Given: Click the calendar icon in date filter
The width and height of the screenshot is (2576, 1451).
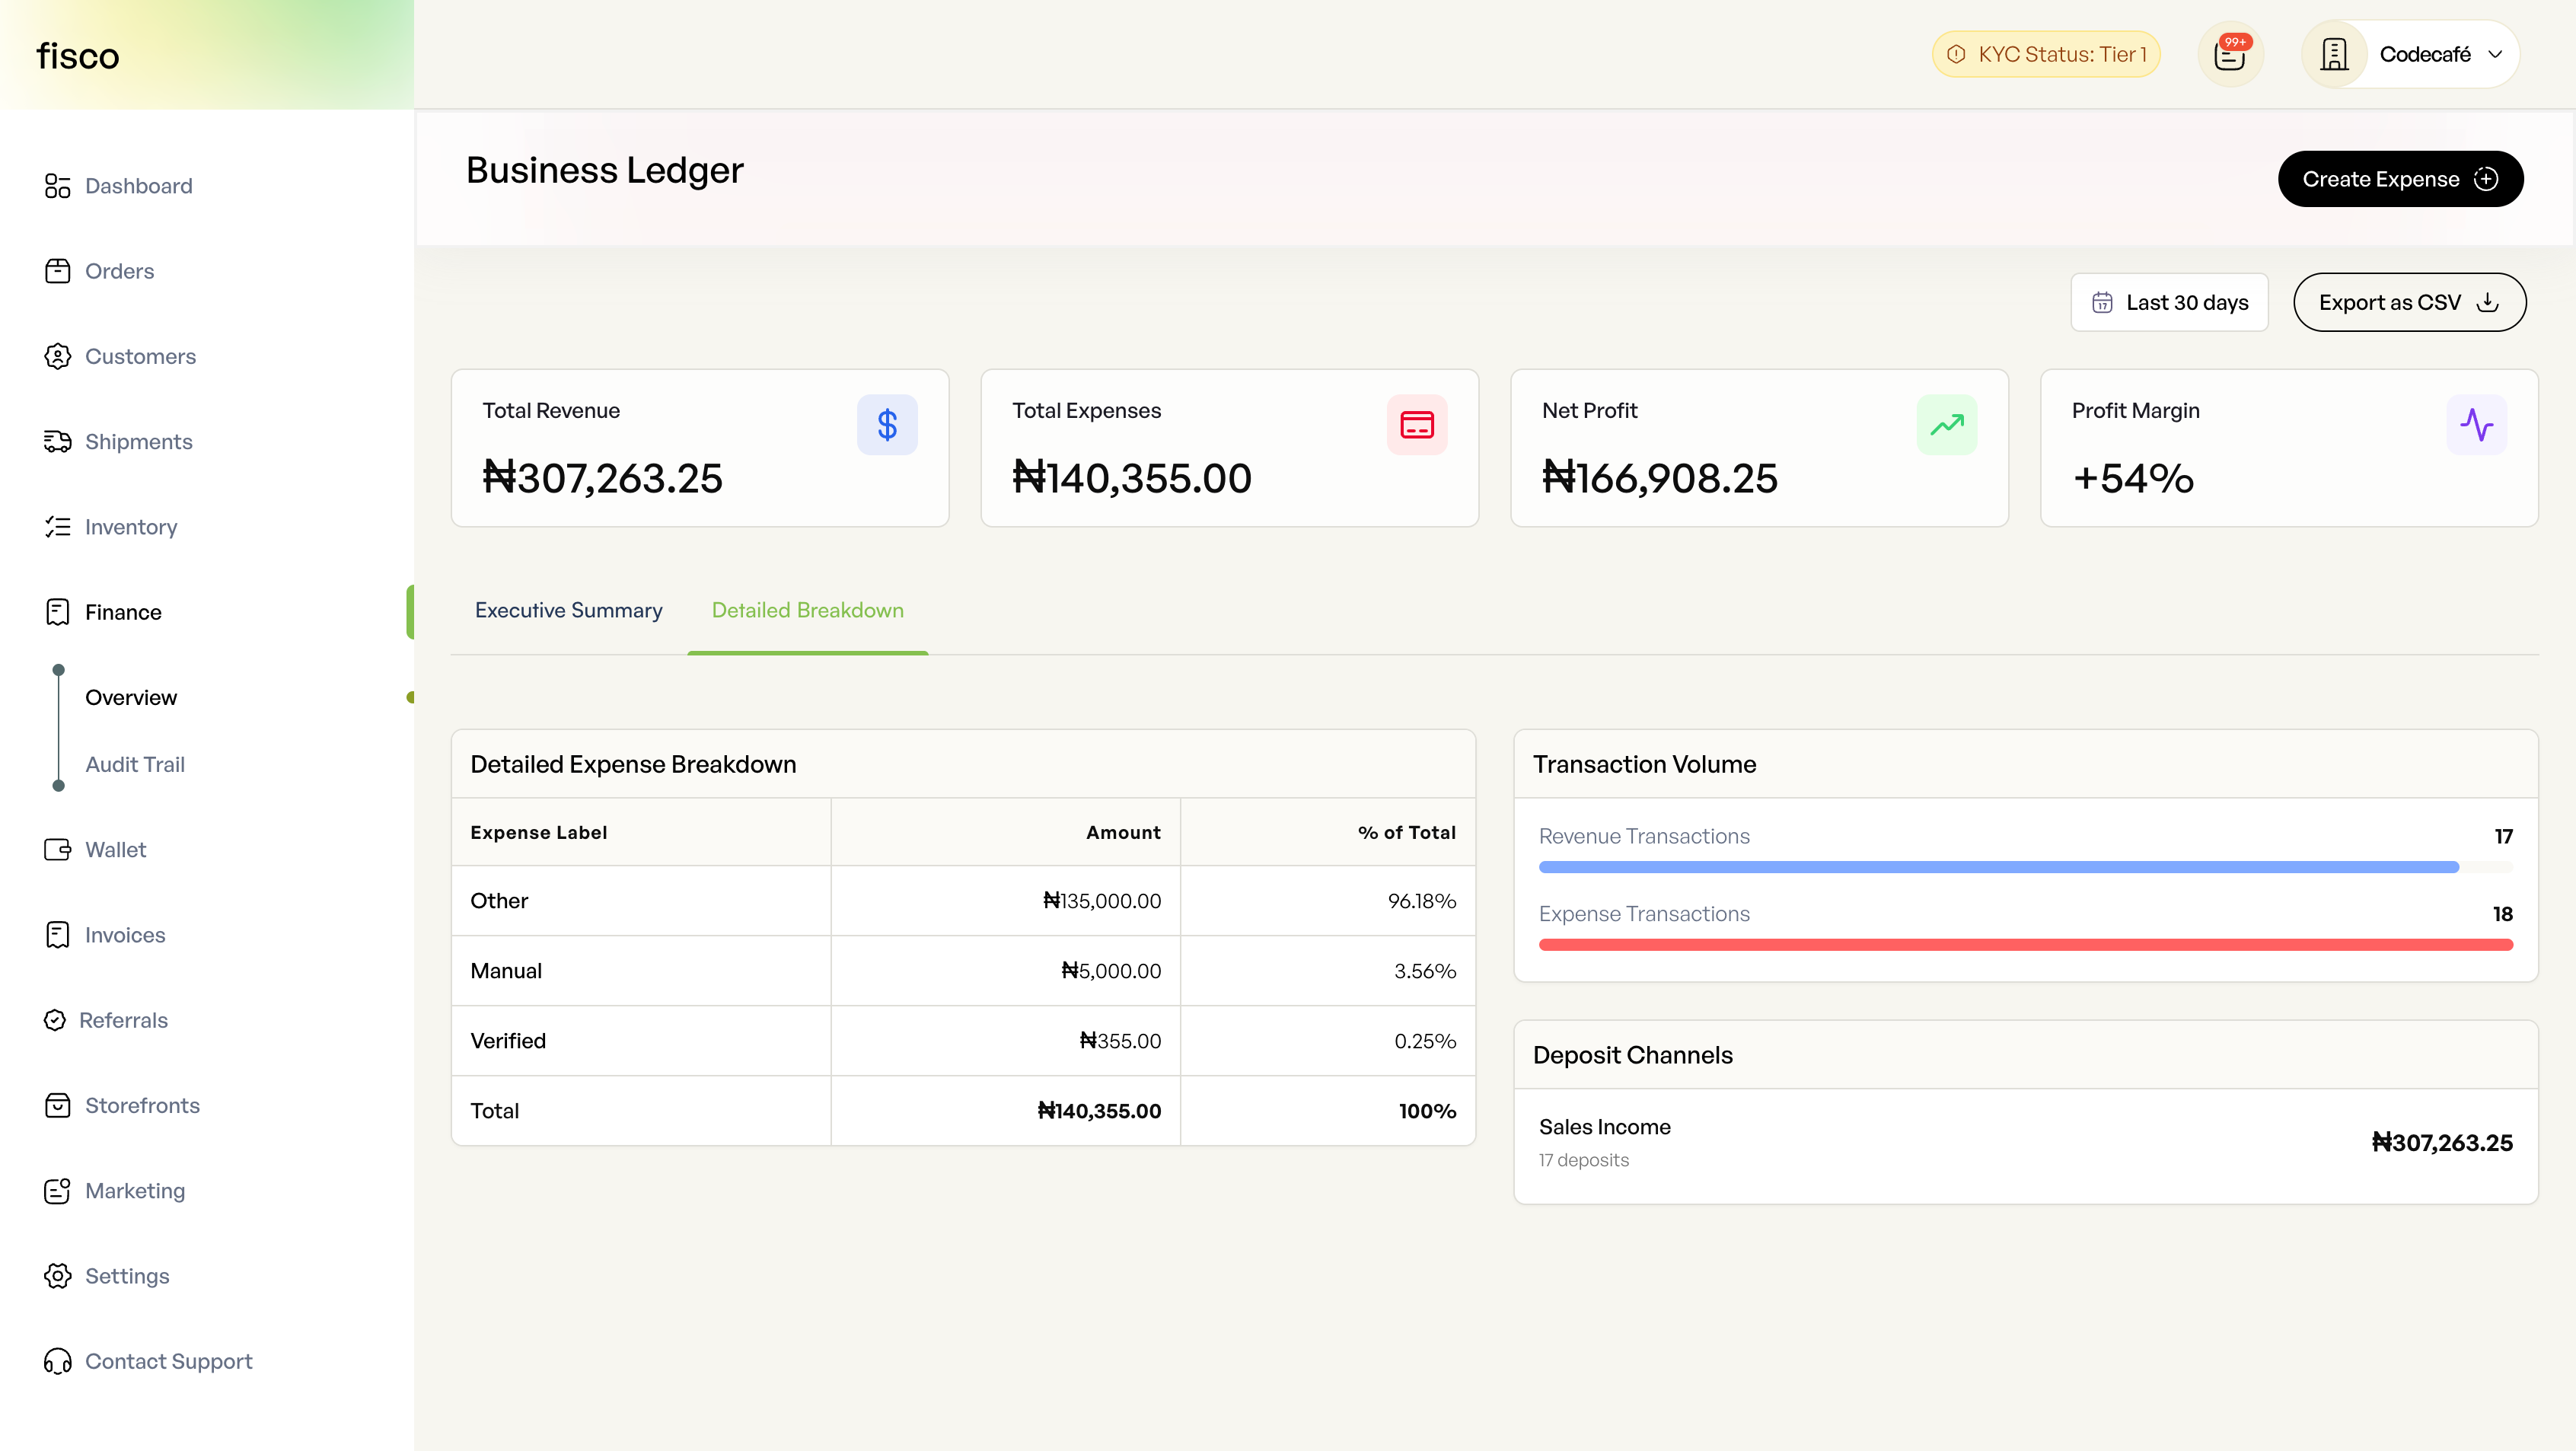Looking at the screenshot, I should [2102, 302].
